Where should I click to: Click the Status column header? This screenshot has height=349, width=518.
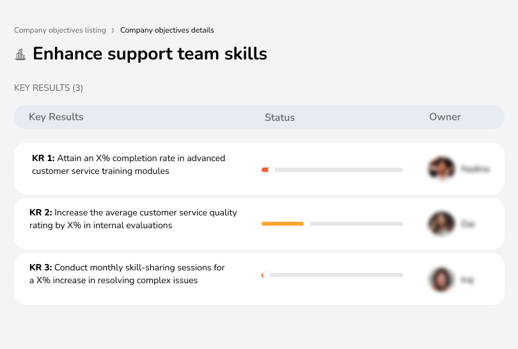pos(279,117)
